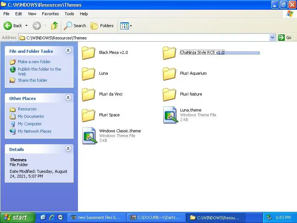Select the Plus! Nature folder icon
Image resolution: width=297 pixels, height=223 pixels.
pyautogui.click(x=169, y=95)
